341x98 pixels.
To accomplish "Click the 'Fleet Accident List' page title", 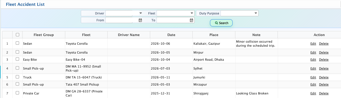I will (25, 4).
